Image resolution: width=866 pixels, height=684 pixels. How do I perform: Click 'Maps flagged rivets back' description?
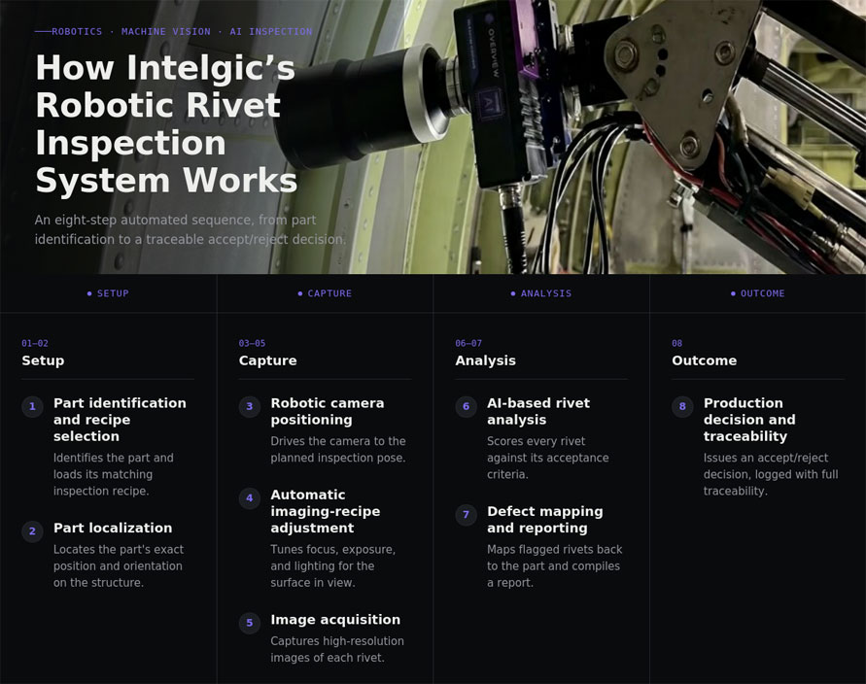point(555,565)
